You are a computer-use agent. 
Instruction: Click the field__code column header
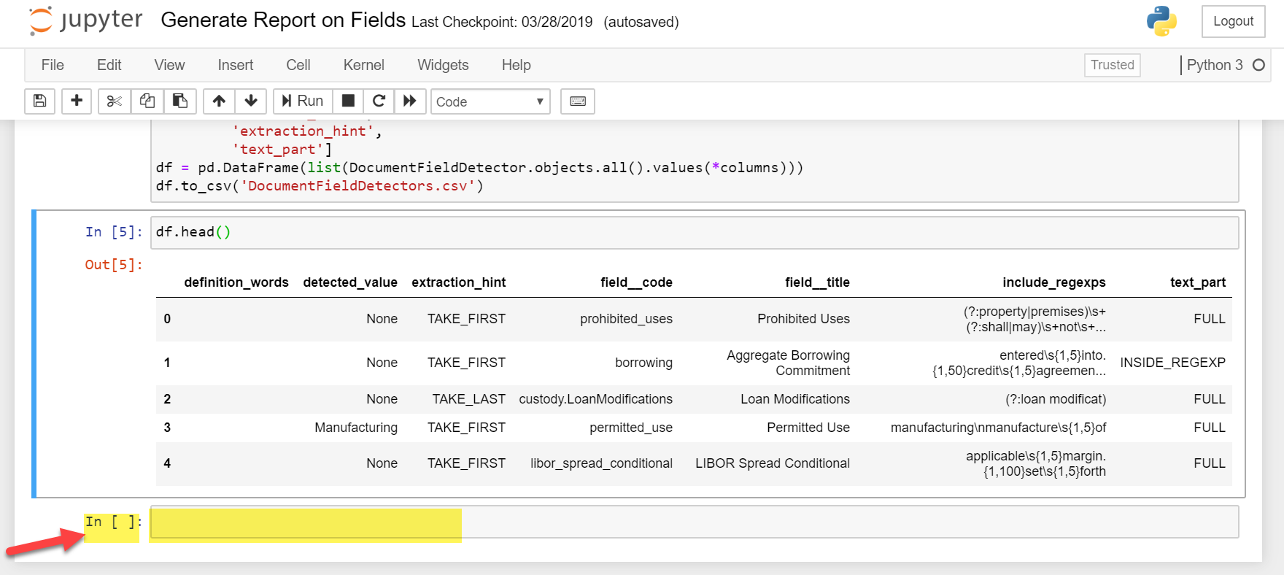coord(636,282)
